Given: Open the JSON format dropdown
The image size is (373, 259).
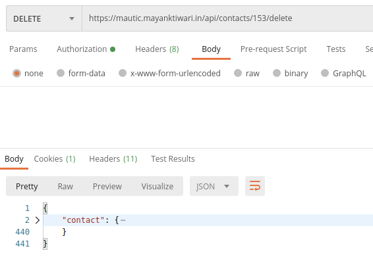Looking at the screenshot, I should click(x=214, y=186).
